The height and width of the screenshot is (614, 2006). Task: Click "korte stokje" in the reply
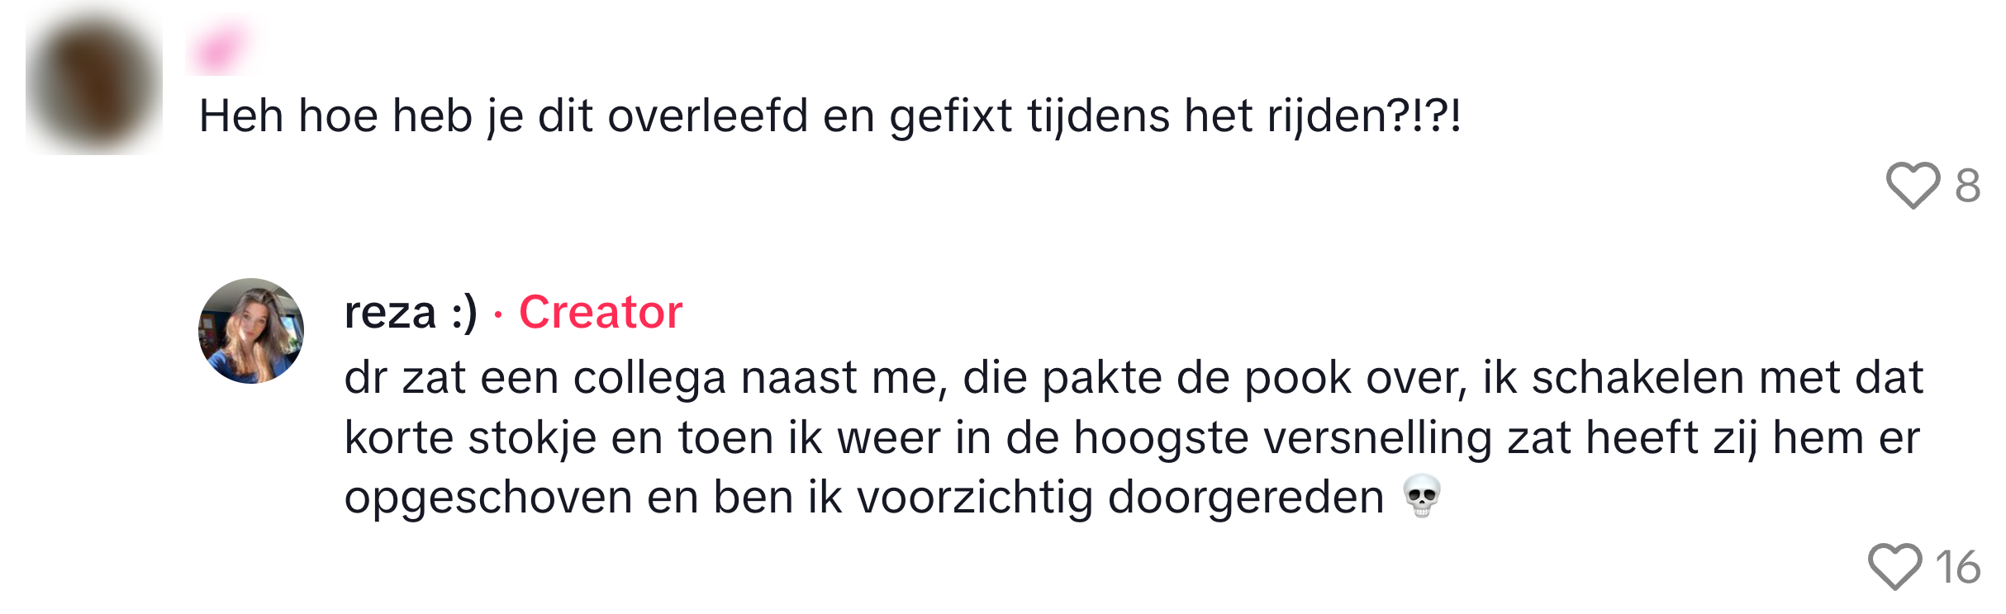pos(470,437)
